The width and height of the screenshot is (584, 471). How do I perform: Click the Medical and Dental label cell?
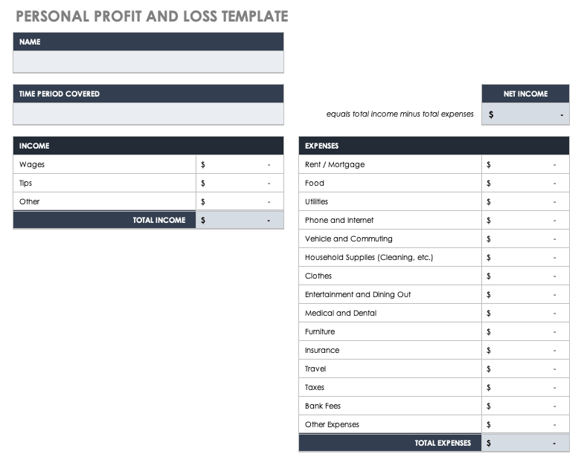(390, 314)
